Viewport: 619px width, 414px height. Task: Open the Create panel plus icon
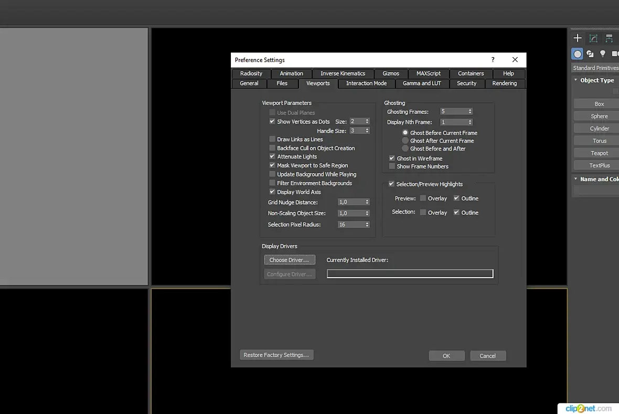[578, 38]
